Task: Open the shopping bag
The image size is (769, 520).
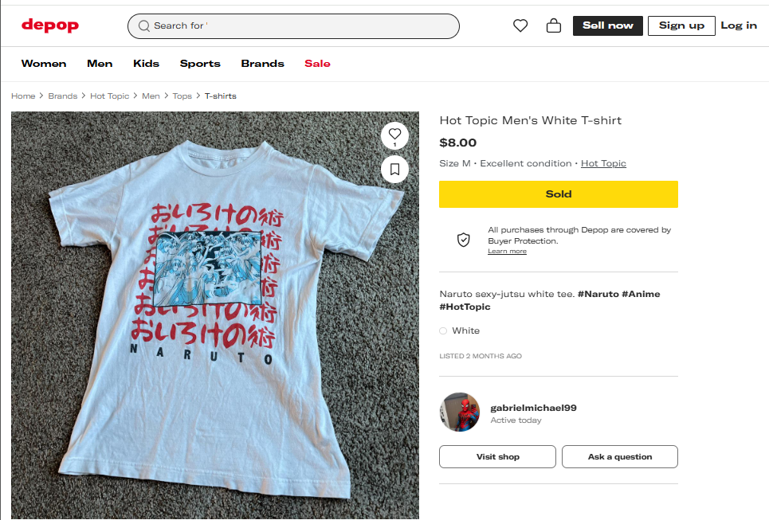Action: point(553,25)
